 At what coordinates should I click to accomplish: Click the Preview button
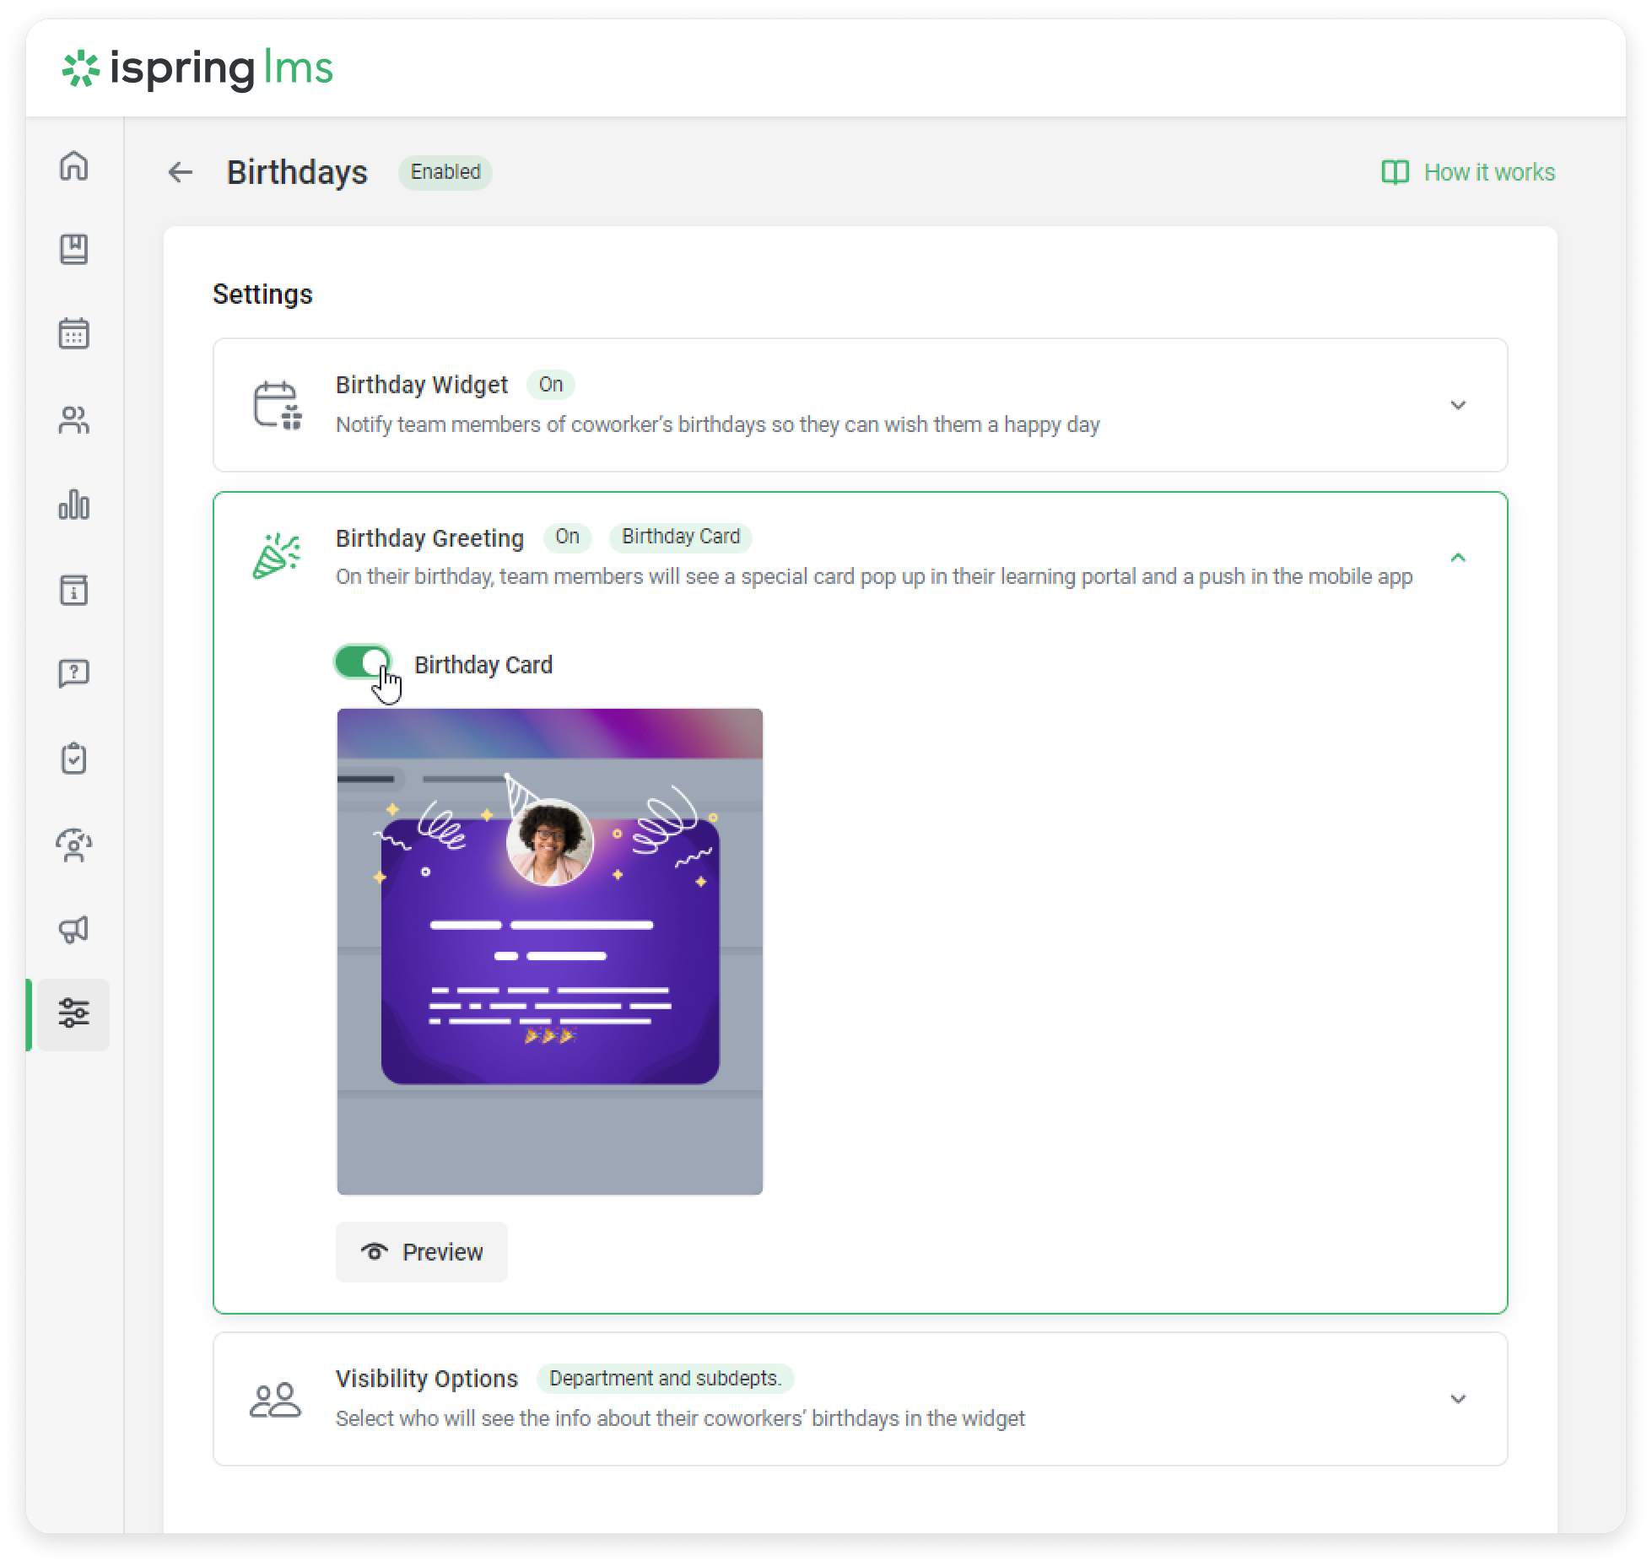(422, 1252)
